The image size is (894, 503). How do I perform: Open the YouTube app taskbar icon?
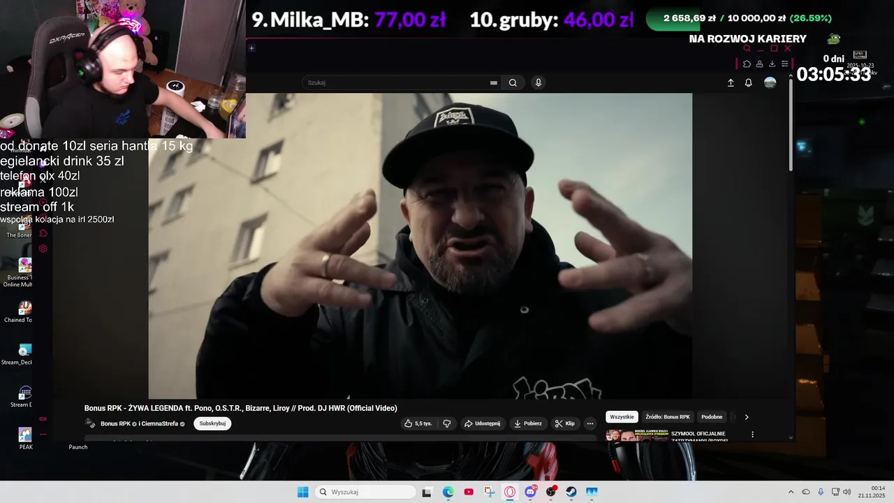click(x=469, y=492)
